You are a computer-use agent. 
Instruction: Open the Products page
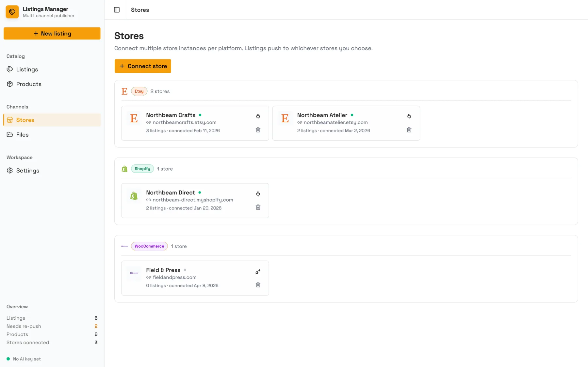pos(52,84)
